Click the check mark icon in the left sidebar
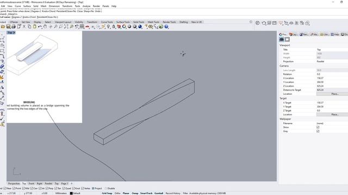 2,119
